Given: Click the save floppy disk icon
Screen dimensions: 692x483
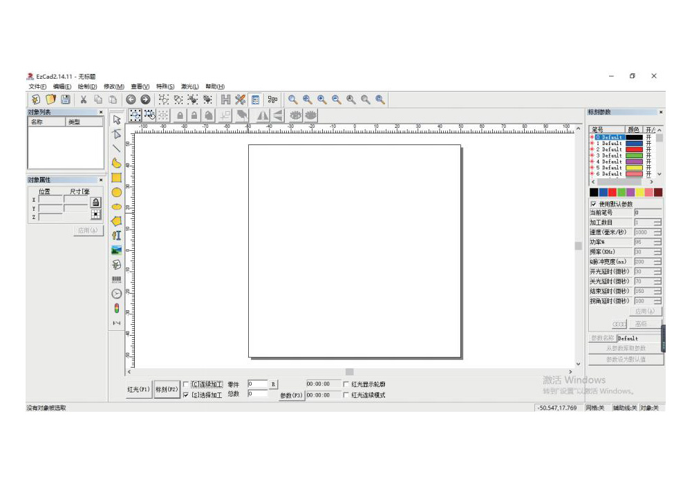Looking at the screenshot, I should (65, 100).
